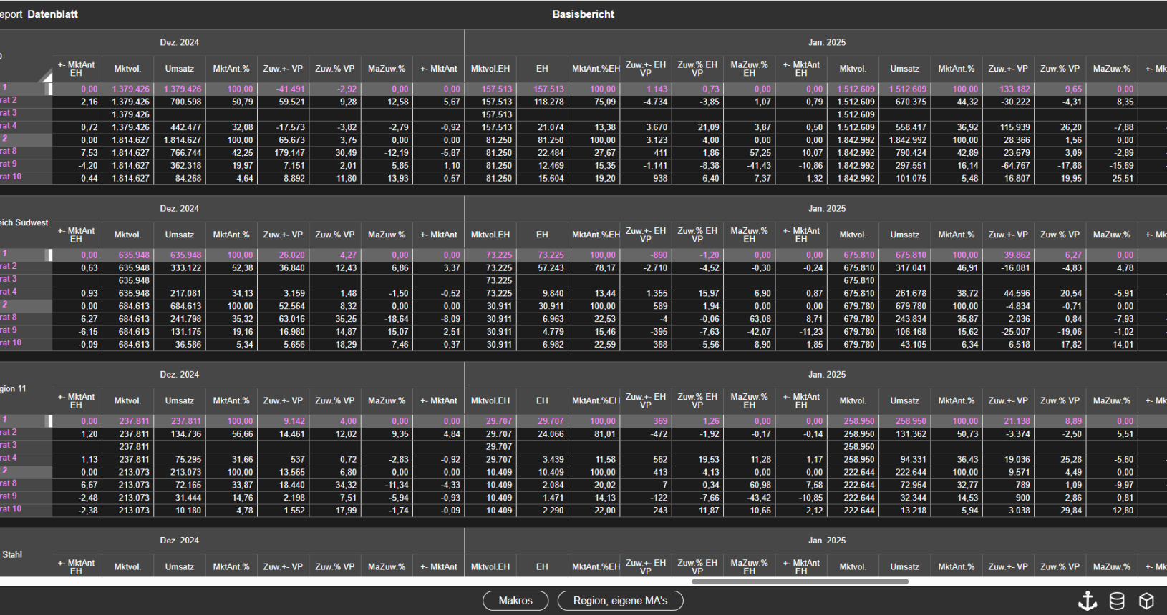Click the cell showing 131.175

coord(180,332)
